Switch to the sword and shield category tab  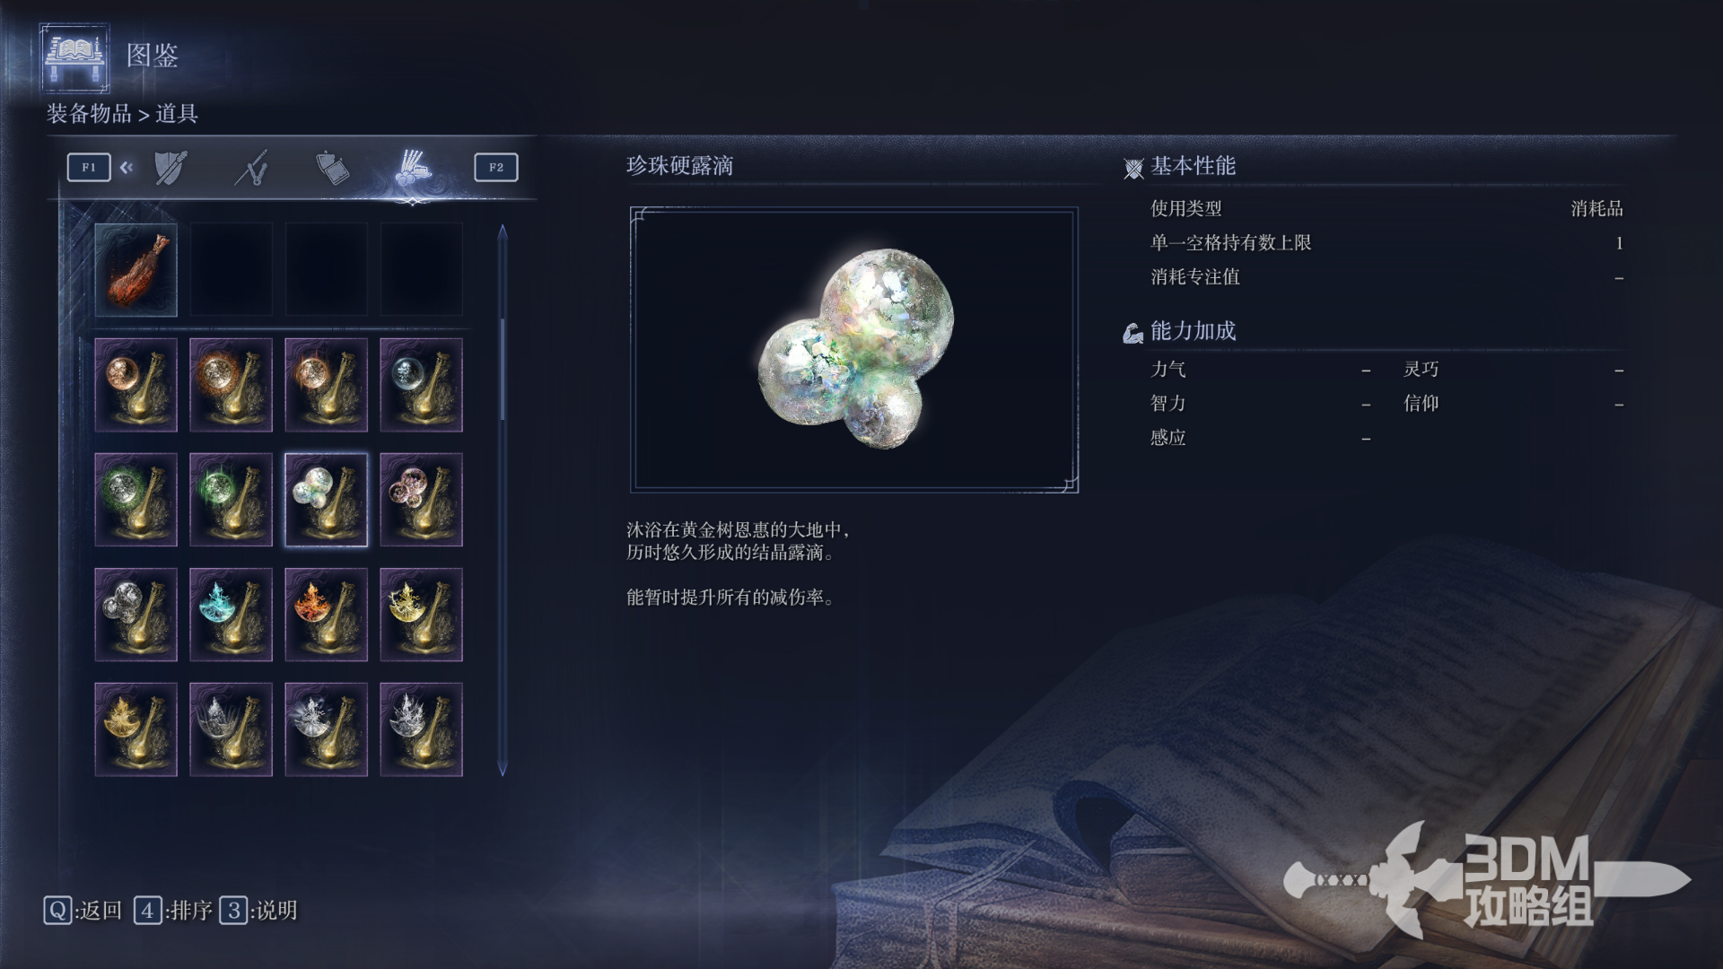tap(171, 168)
